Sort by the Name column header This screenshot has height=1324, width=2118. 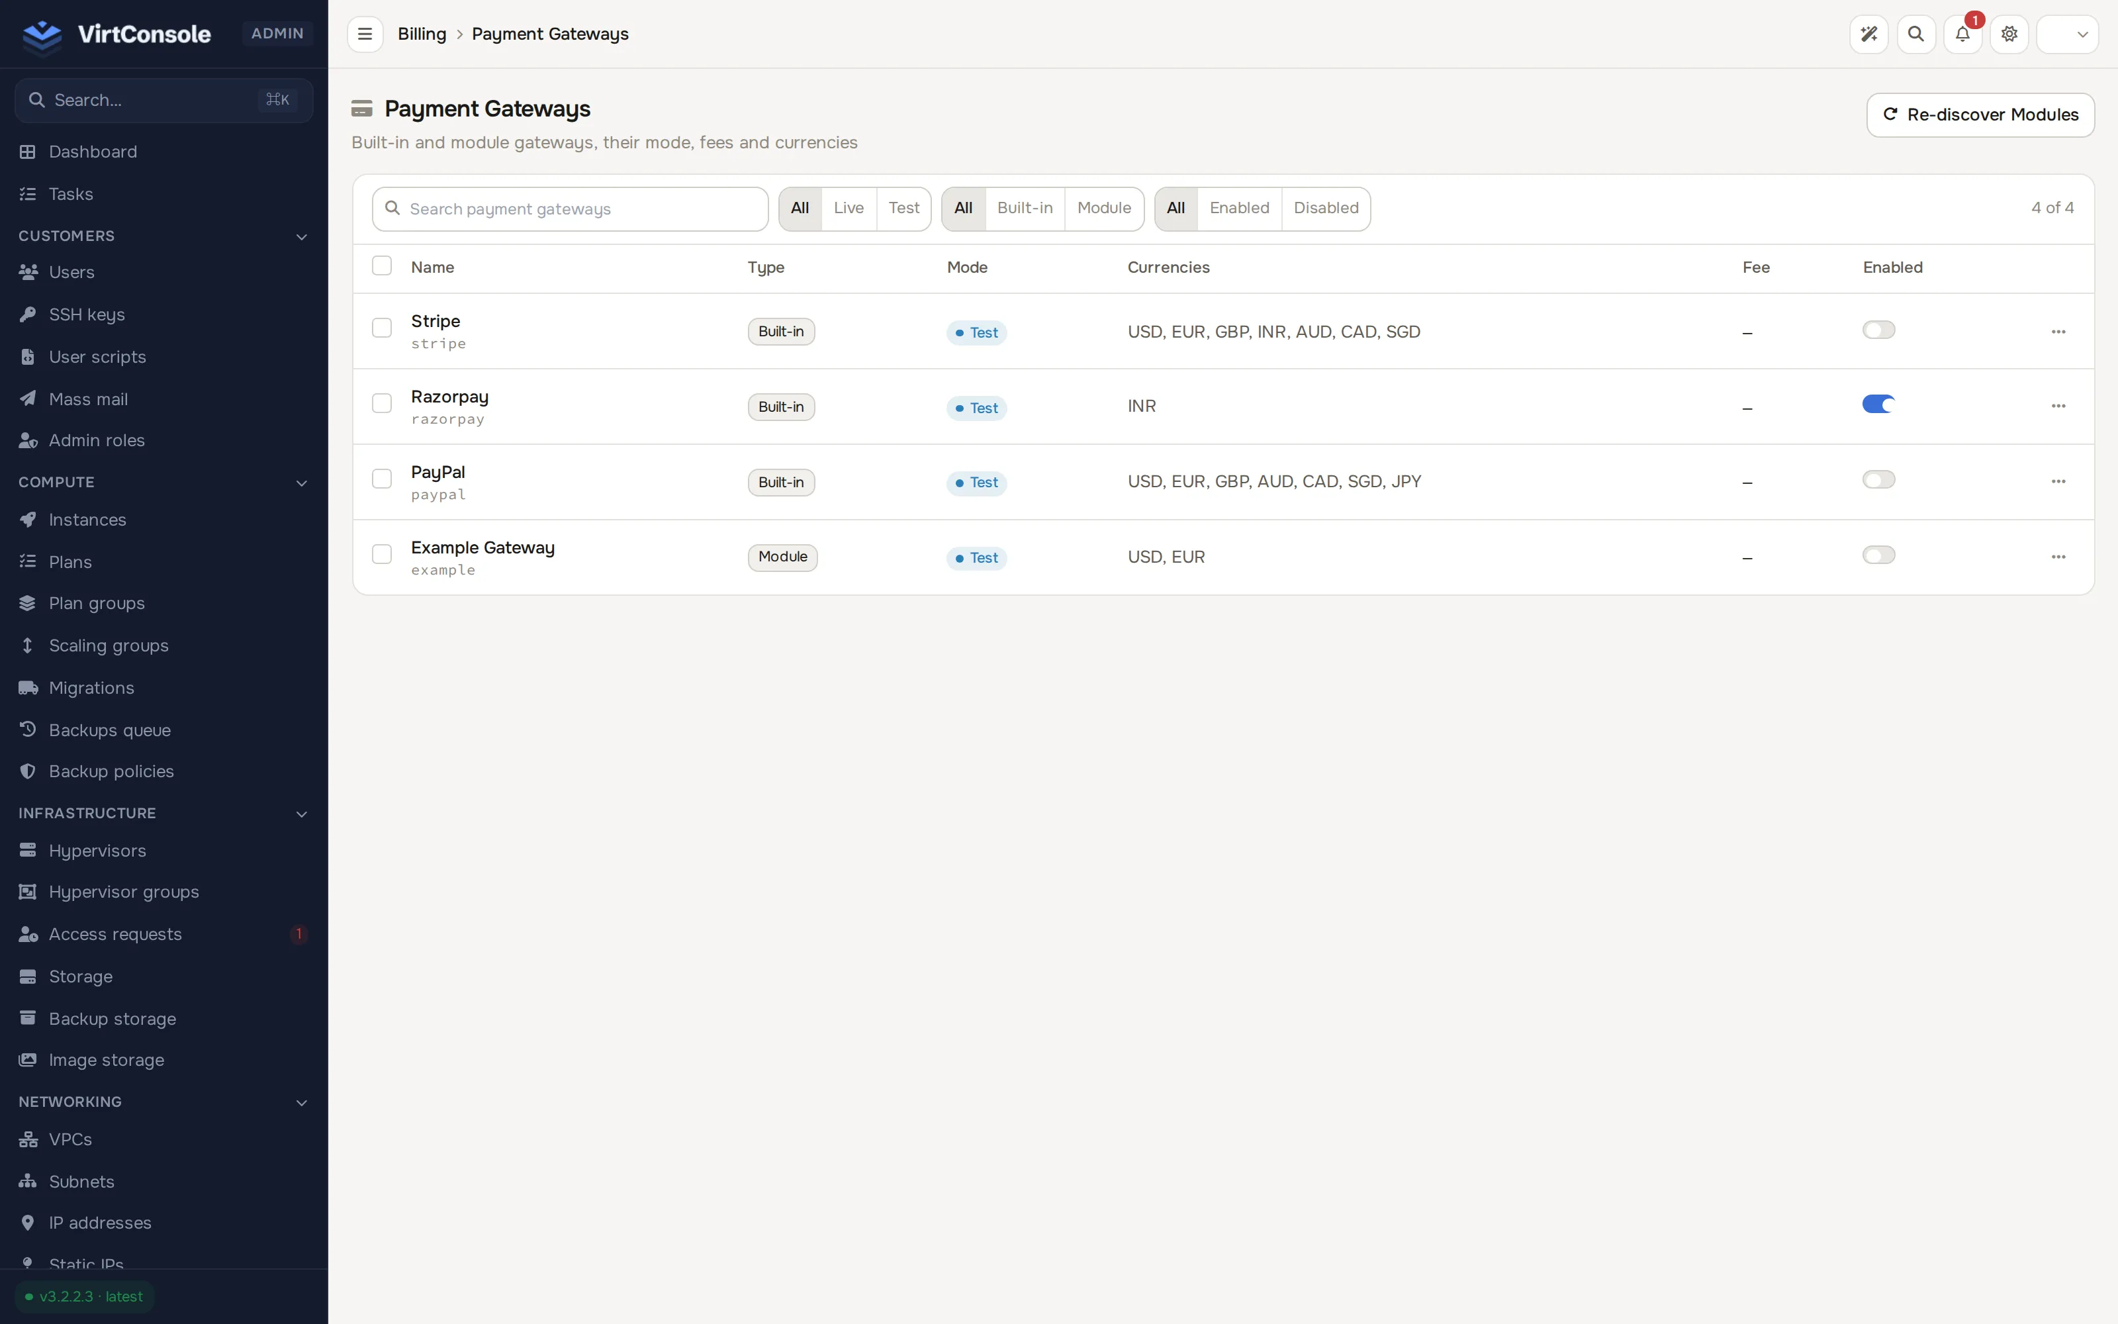[432, 267]
